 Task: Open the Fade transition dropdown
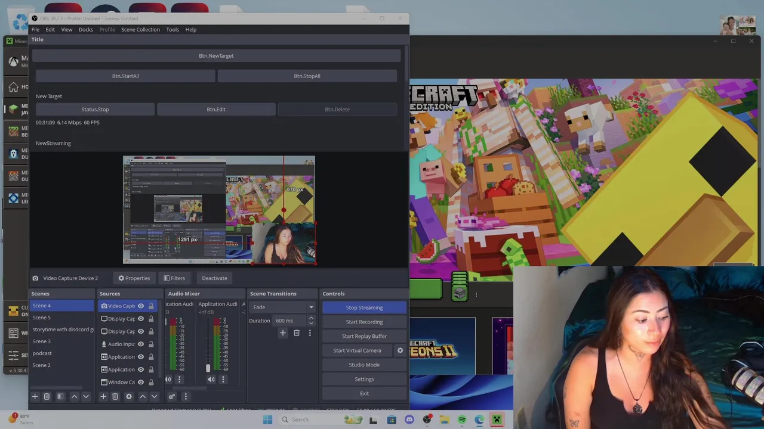point(283,307)
